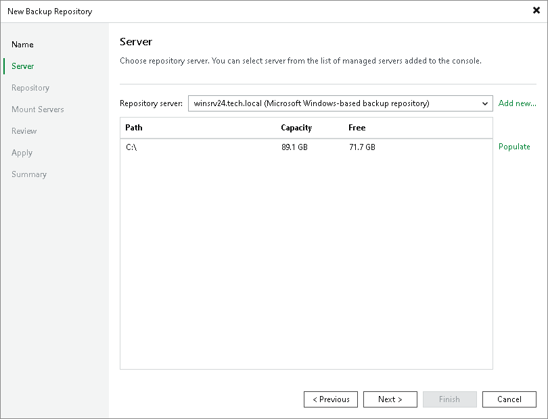The height and width of the screenshot is (419, 548).
Task: Open the Repository wizard step
Action: tap(30, 88)
